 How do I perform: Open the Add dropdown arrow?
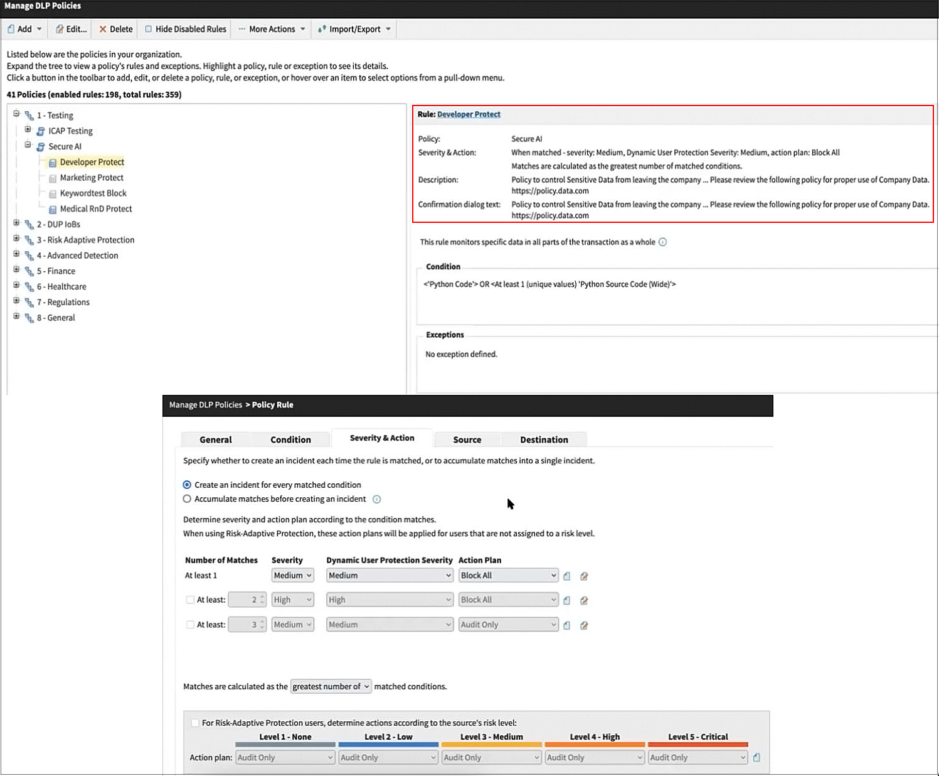pos(39,29)
